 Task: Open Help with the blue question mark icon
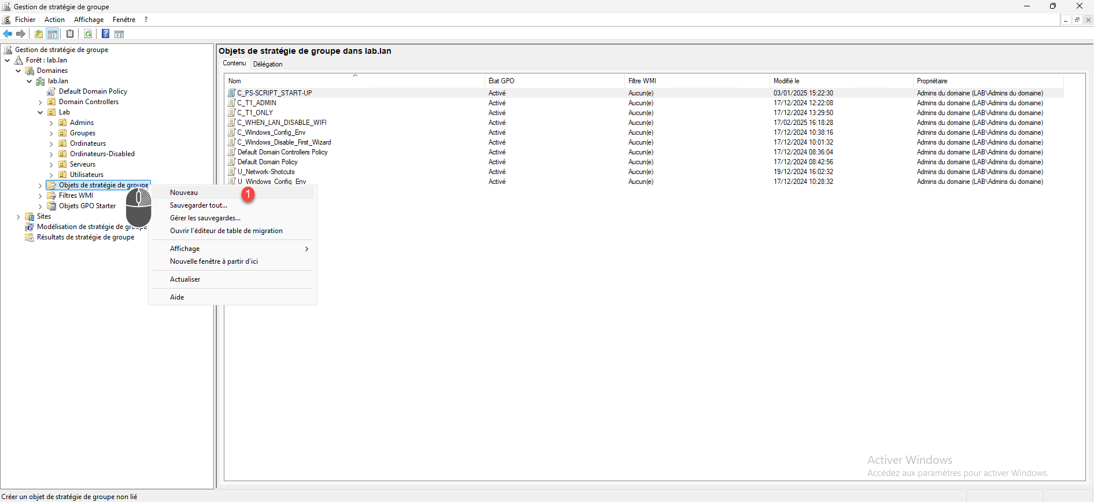pyautogui.click(x=105, y=34)
